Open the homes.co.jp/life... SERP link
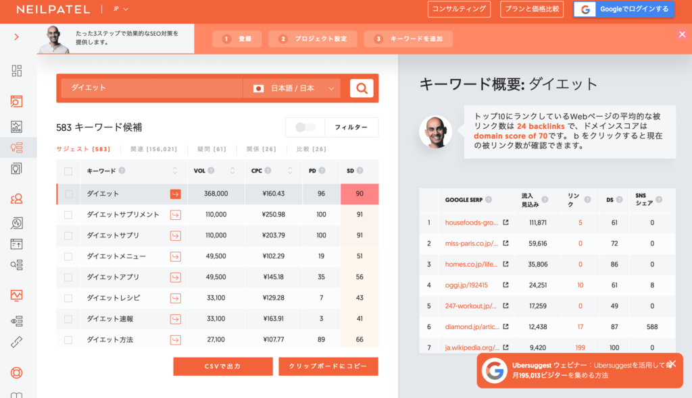This screenshot has height=398, width=692. pos(471,264)
